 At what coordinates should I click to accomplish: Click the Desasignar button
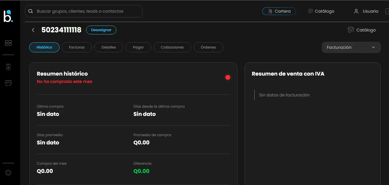[101, 30]
